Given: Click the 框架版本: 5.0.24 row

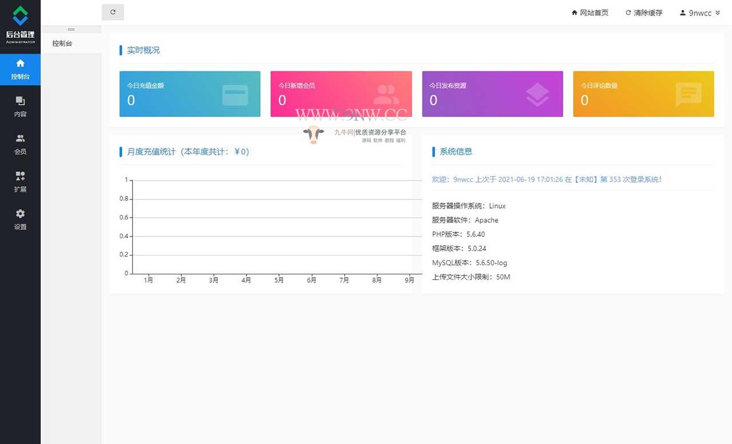Looking at the screenshot, I should tap(459, 249).
